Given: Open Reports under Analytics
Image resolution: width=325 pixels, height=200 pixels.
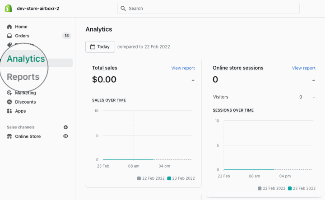Looking at the screenshot, I should (x=23, y=77).
